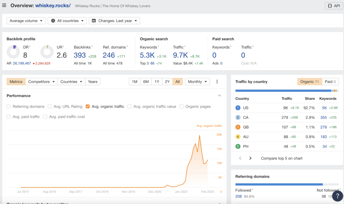The width and height of the screenshot is (344, 204).
Task: Click the CA country rank badge
Action: click(238, 118)
